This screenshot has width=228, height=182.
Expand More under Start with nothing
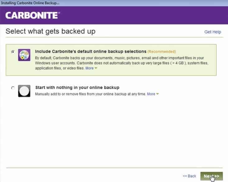[x=153, y=94]
